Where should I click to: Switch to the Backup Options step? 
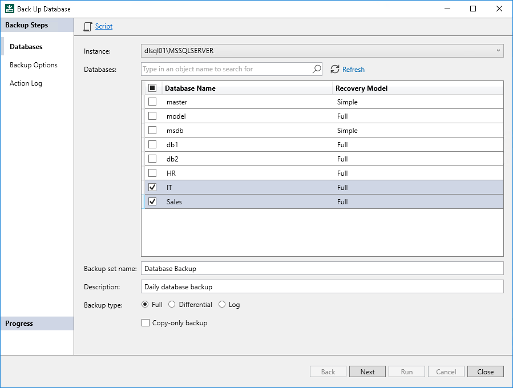33,64
